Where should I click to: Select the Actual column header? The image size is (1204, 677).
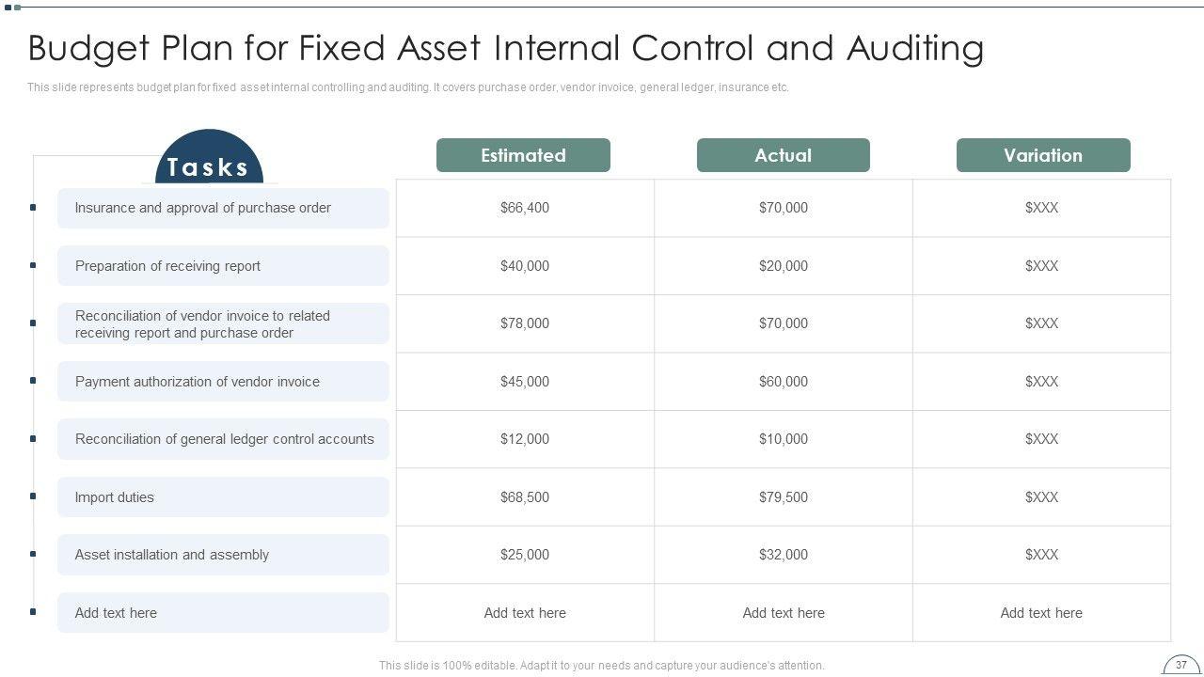[x=783, y=155]
